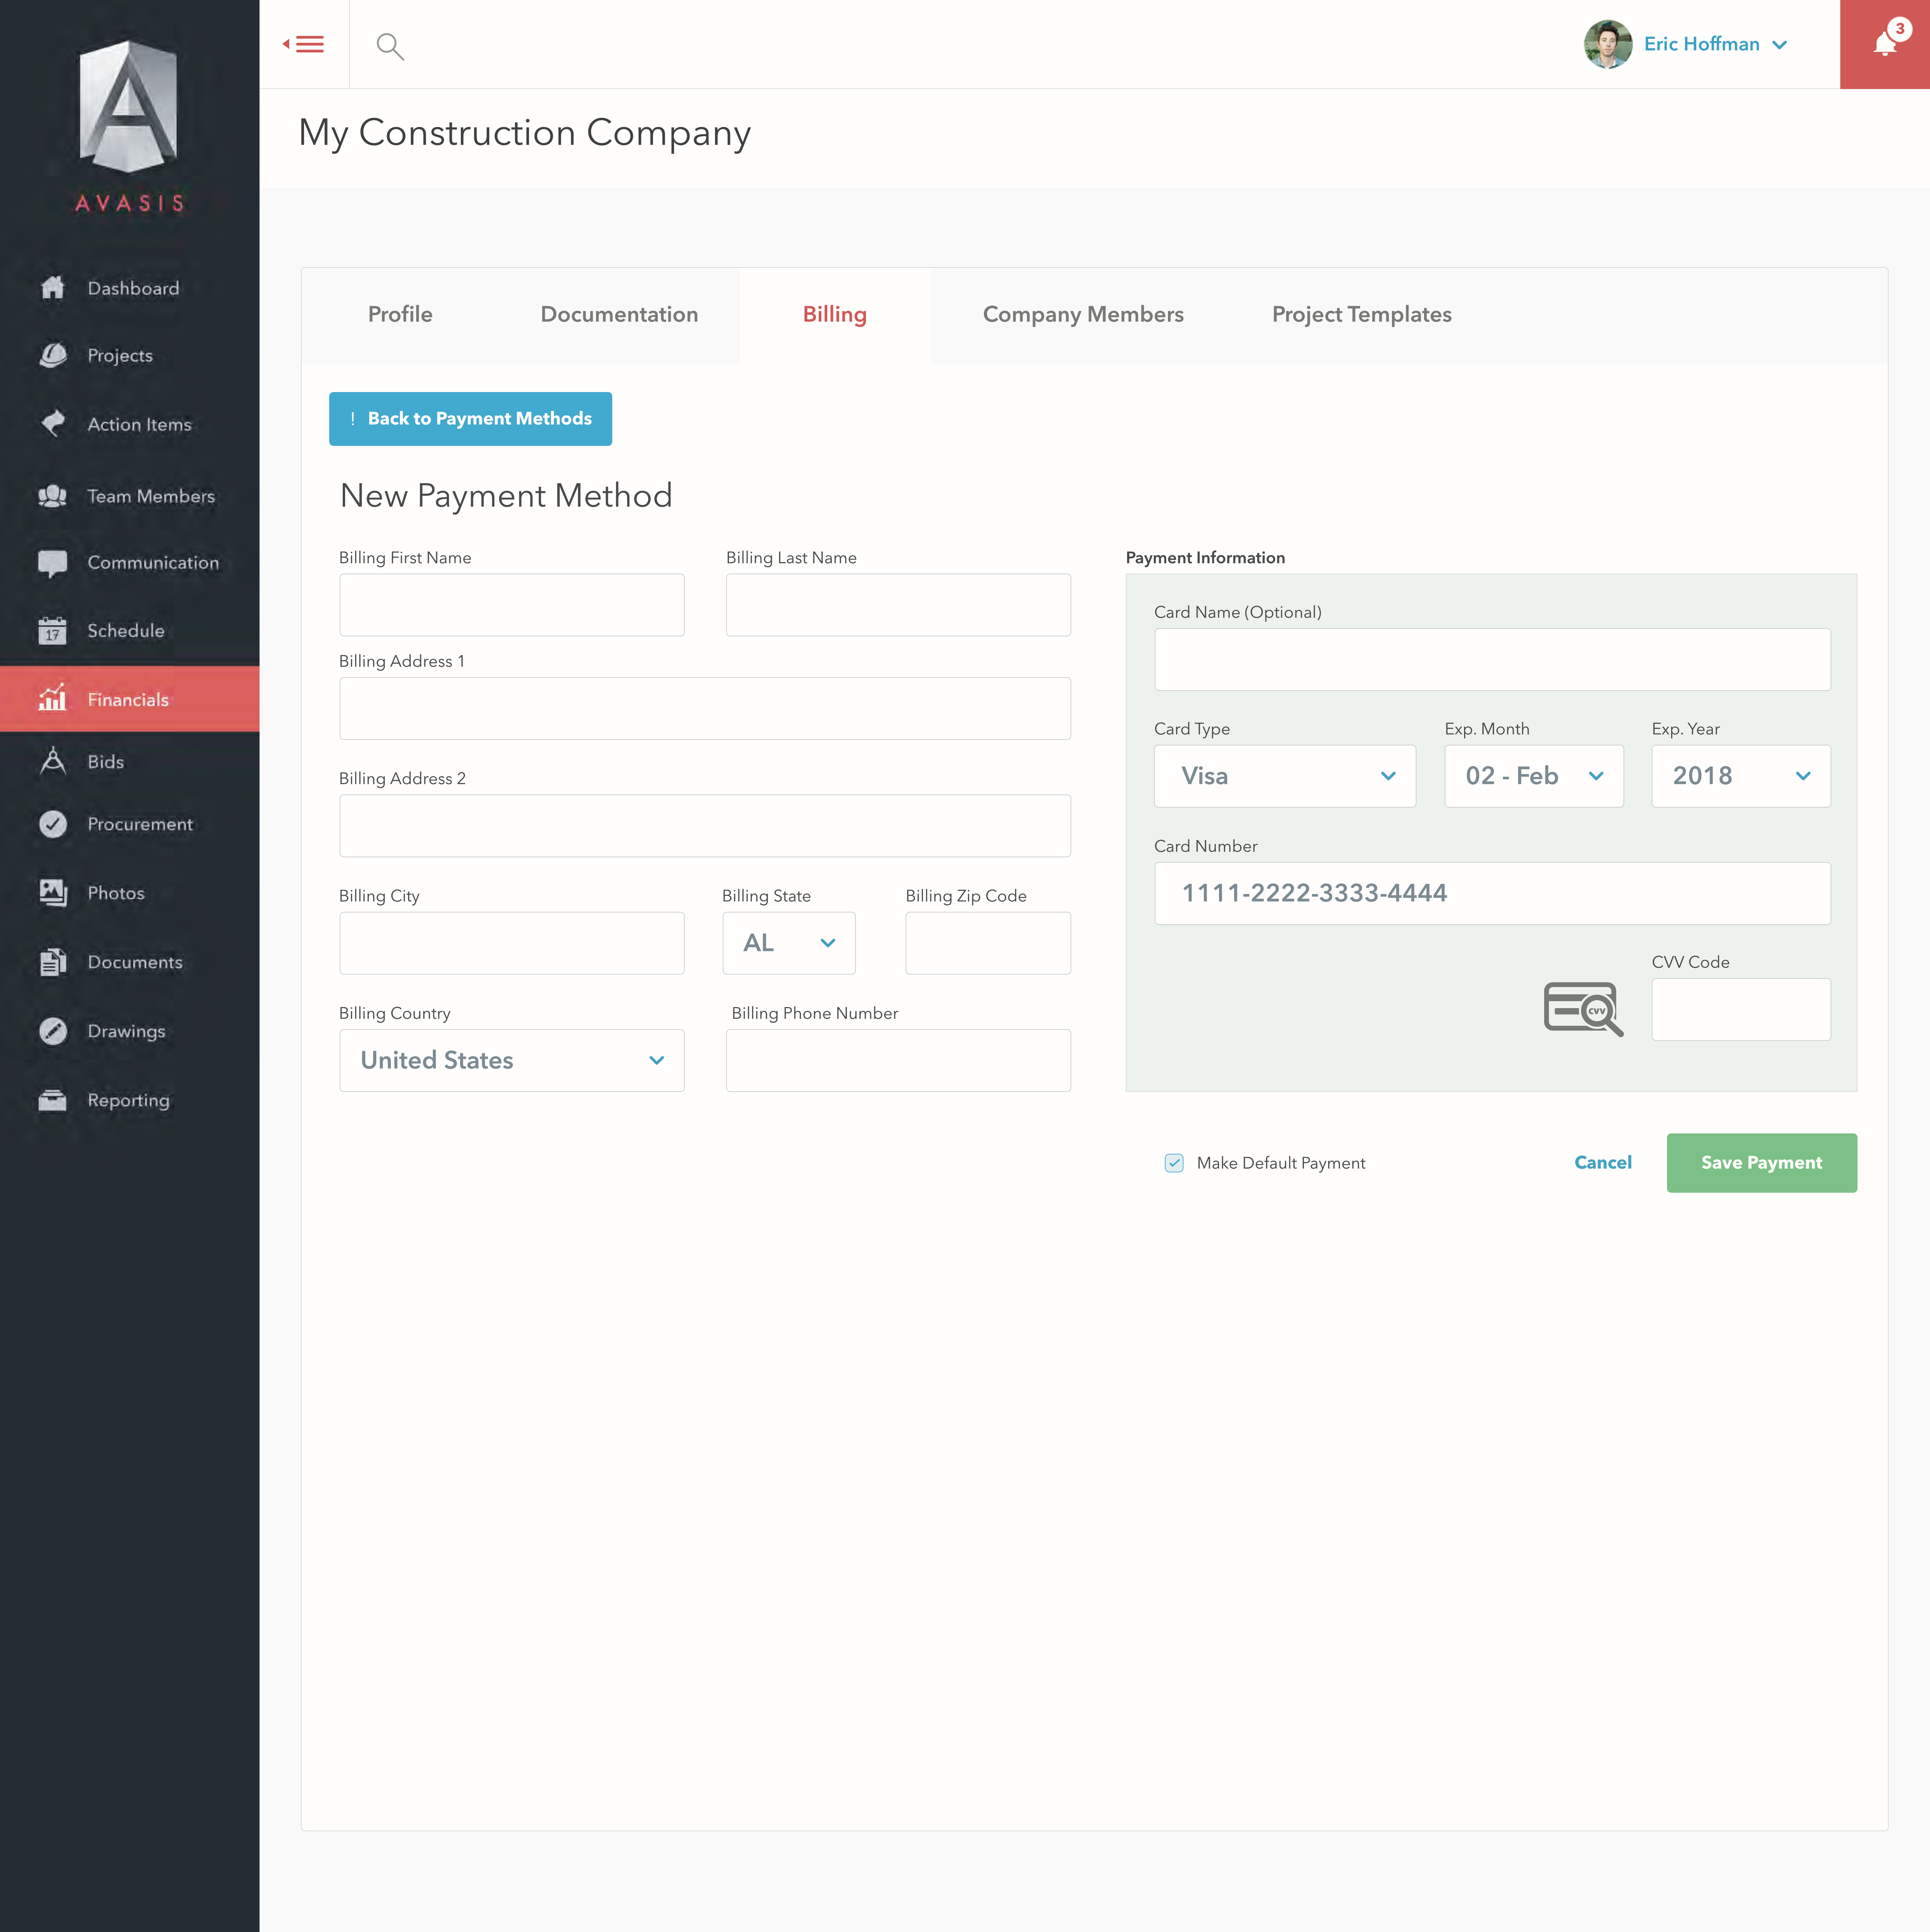1930x1932 pixels.
Task: Click the Drawings pencil icon
Action: [53, 1031]
